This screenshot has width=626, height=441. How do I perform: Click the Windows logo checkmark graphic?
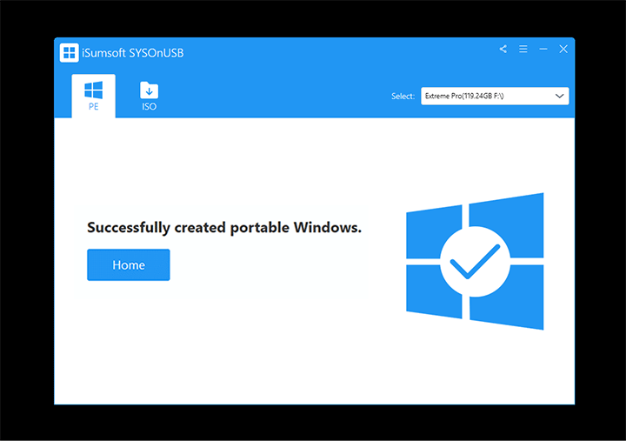coord(475,261)
